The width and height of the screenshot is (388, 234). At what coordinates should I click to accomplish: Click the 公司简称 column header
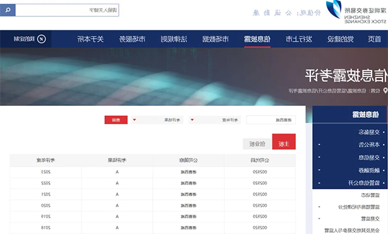(188, 160)
